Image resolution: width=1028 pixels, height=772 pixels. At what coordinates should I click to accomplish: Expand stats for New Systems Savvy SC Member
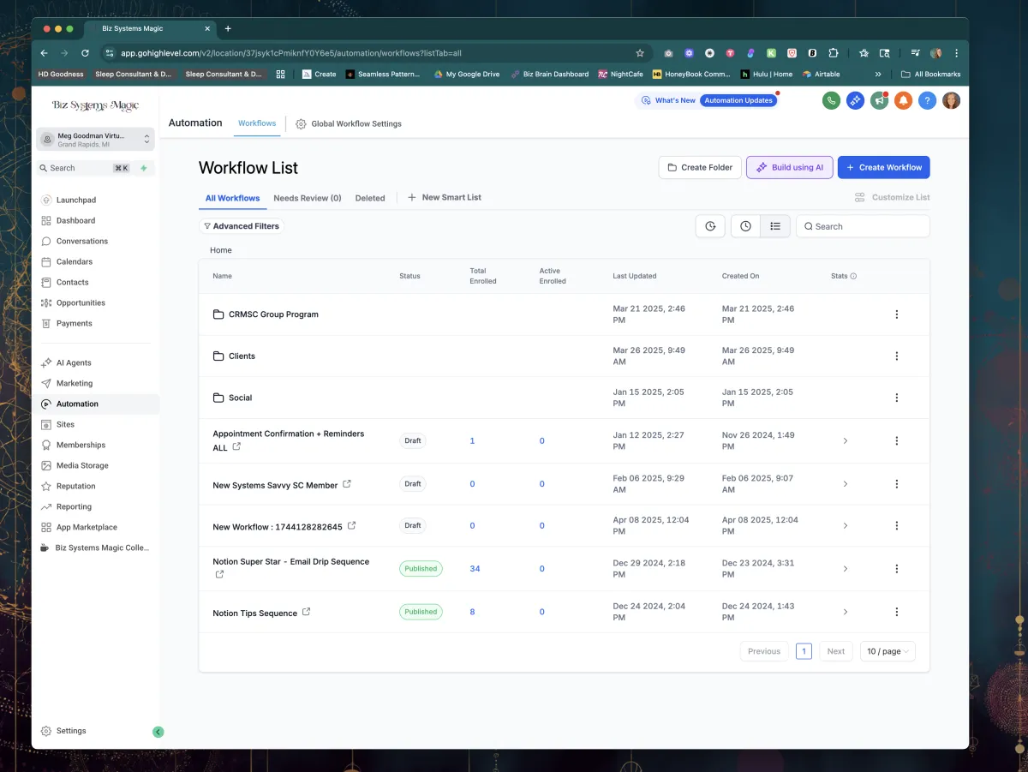846,484
